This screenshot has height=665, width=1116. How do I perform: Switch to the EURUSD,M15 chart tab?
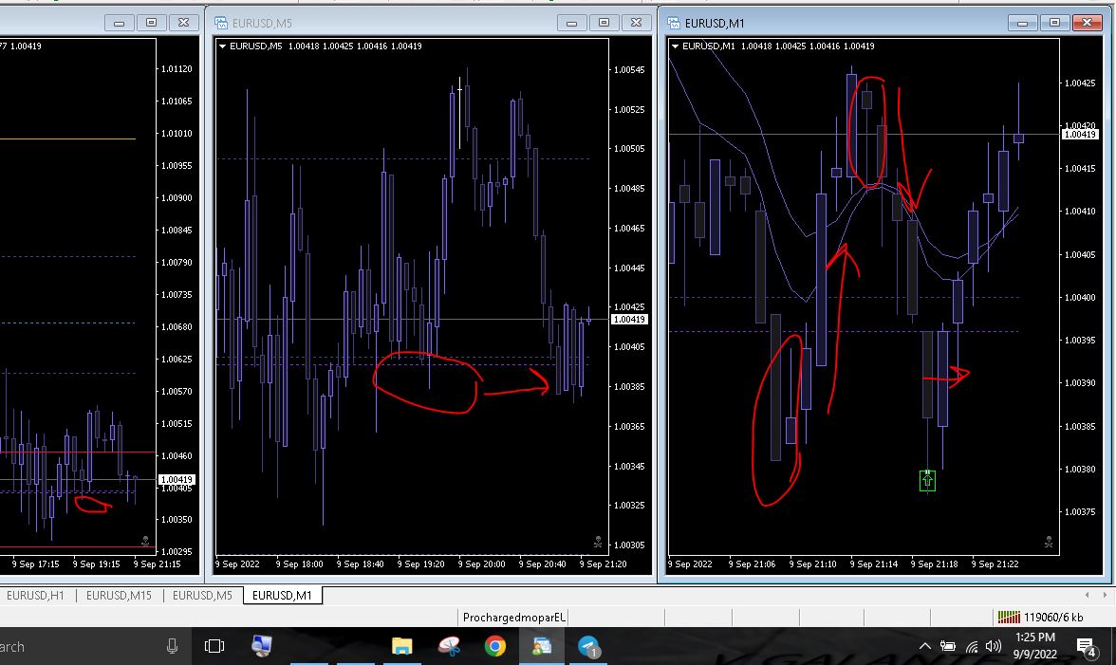(x=119, y=596)
